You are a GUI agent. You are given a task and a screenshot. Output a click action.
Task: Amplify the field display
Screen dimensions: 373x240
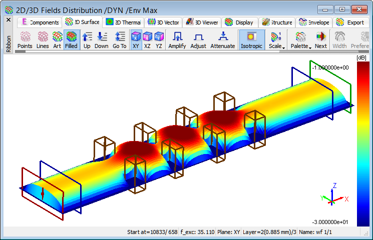tap(177, 40)
